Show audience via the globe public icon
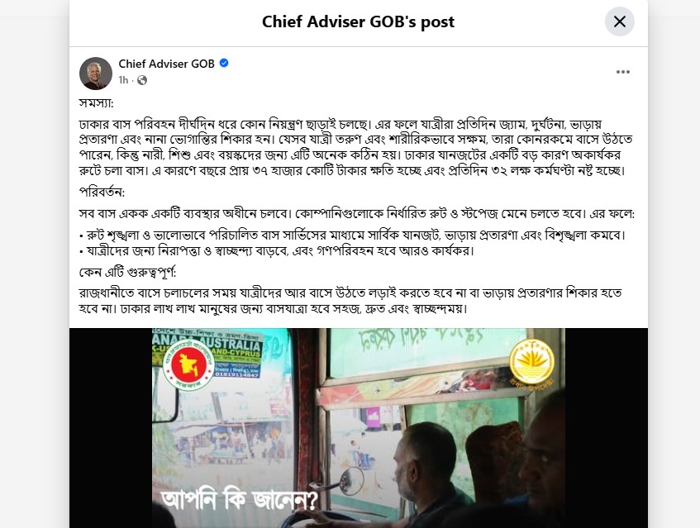The width and height of the screenshot is (700, 528). 142,80
